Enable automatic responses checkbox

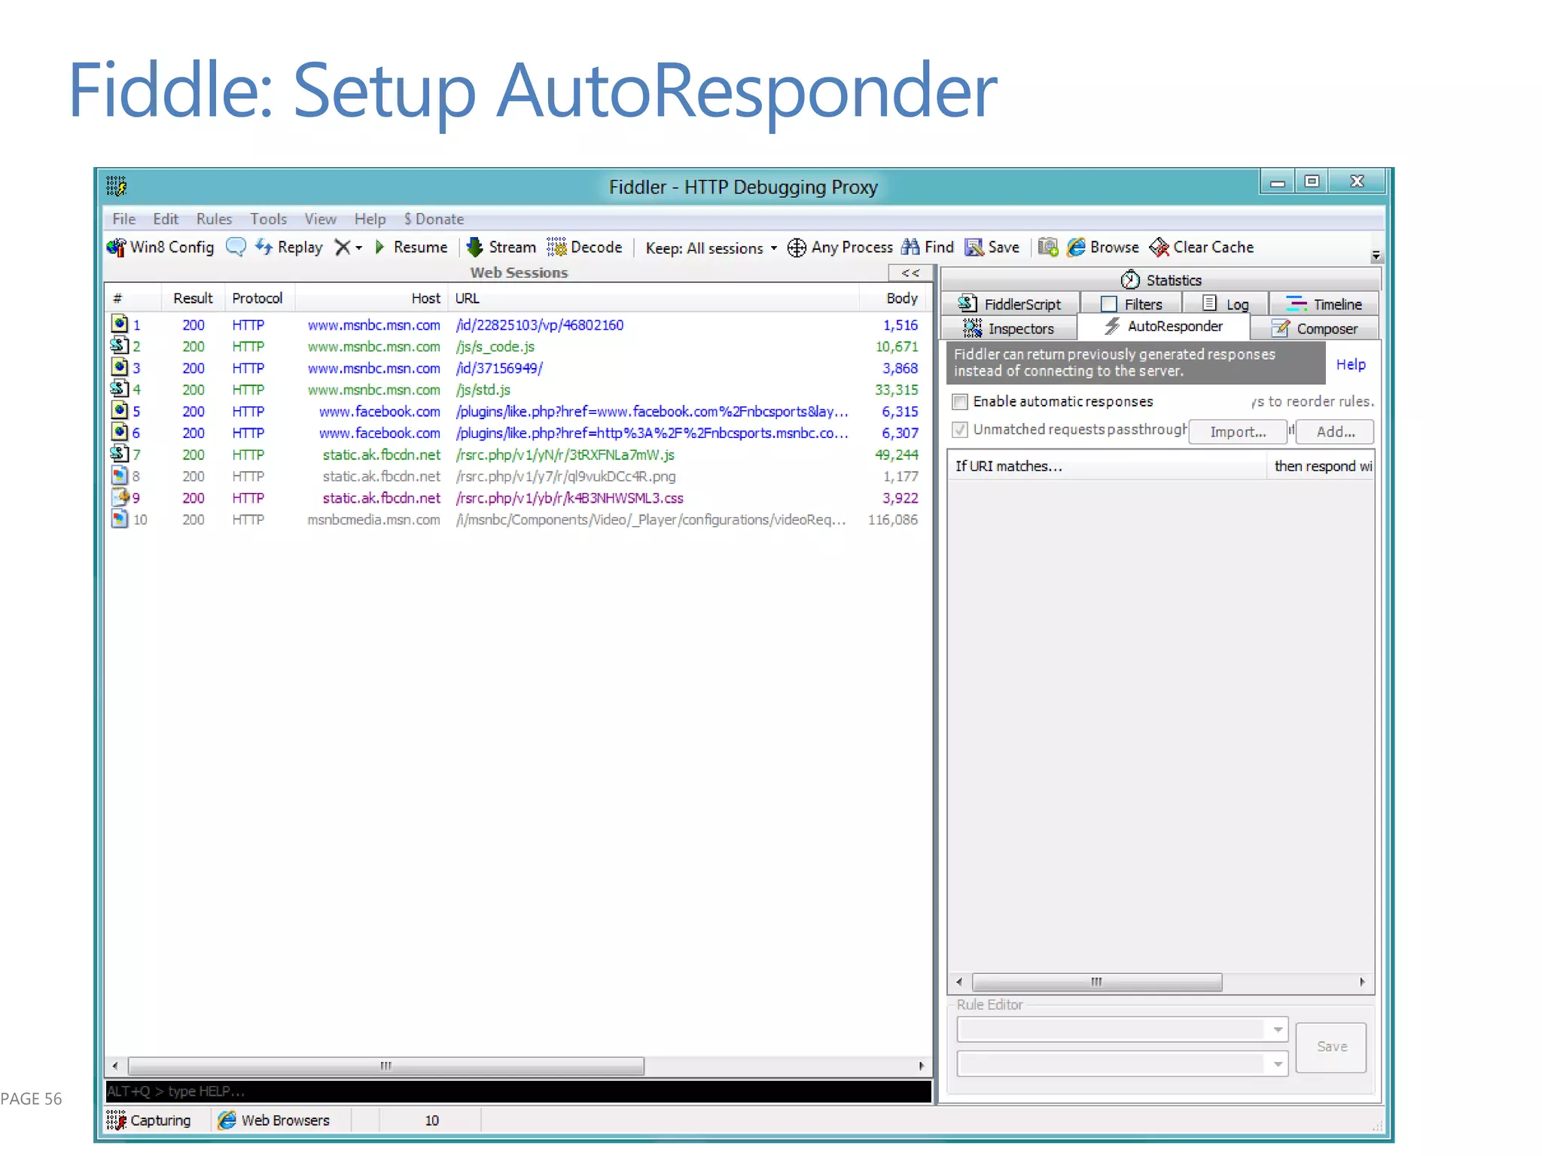pyautogui.click(x=960, y=402)
